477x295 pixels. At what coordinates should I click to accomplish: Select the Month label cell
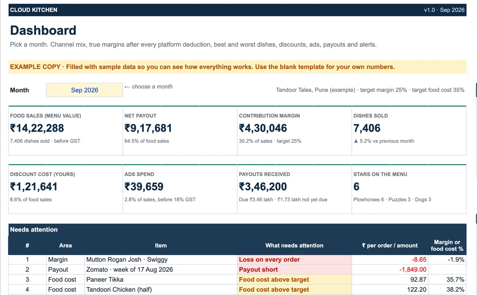coord(19,90)
